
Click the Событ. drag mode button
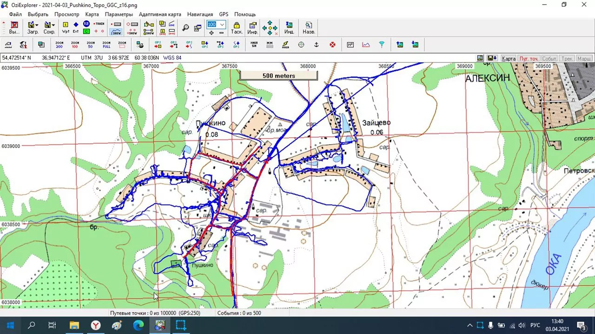click(549, 58)
